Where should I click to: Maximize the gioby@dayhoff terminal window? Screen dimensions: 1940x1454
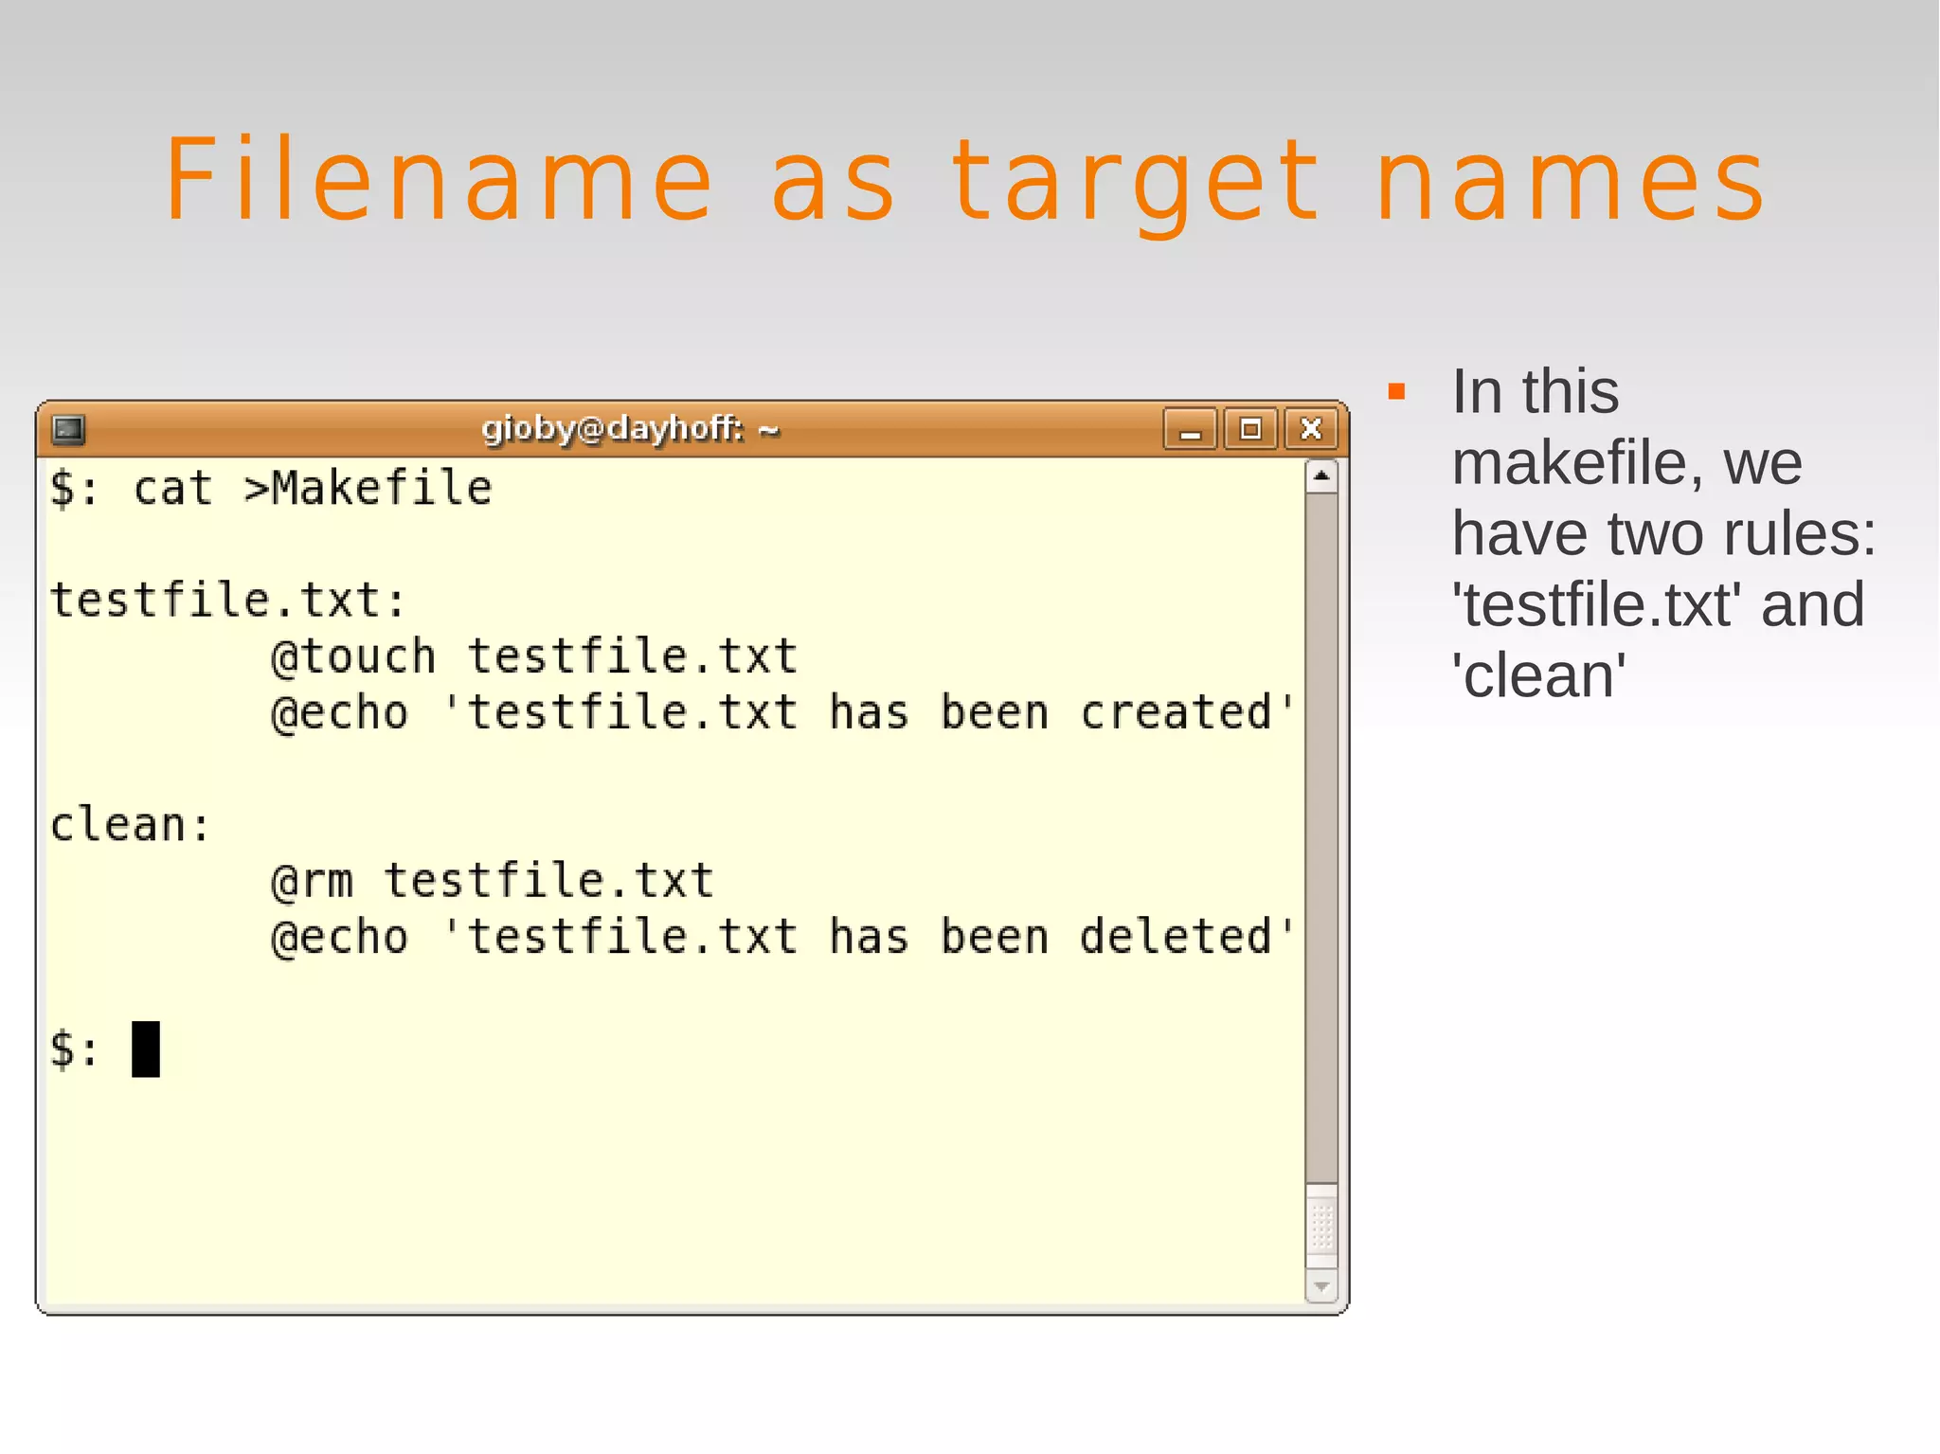coord(1250,430)
